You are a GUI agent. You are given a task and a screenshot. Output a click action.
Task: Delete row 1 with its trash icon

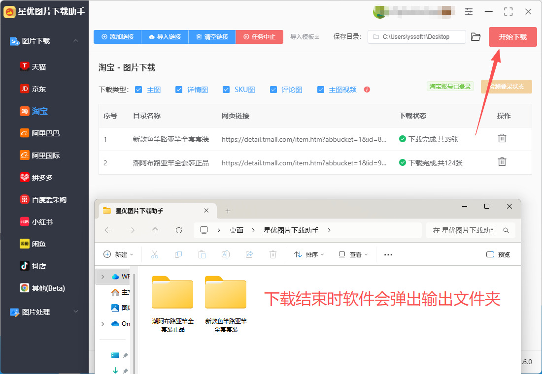[502, 138]
